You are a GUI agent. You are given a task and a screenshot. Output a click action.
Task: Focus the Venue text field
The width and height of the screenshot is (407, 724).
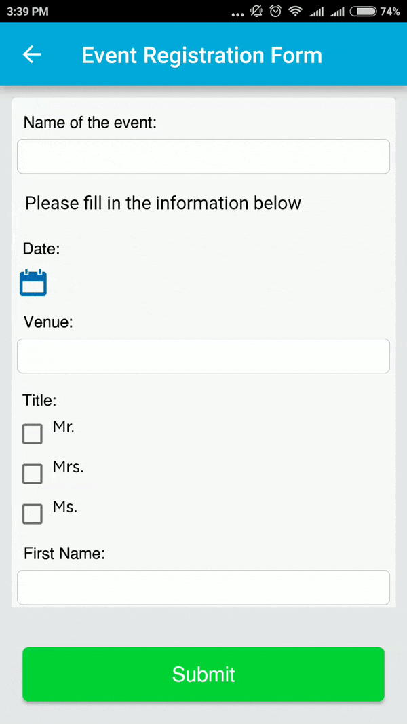point(203,356)
